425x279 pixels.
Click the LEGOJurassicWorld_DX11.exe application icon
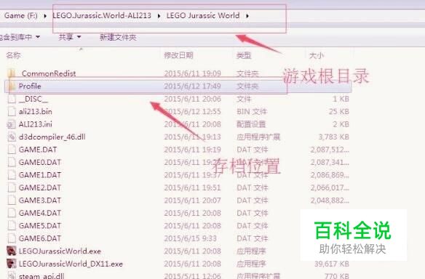[x=12, y=264]
